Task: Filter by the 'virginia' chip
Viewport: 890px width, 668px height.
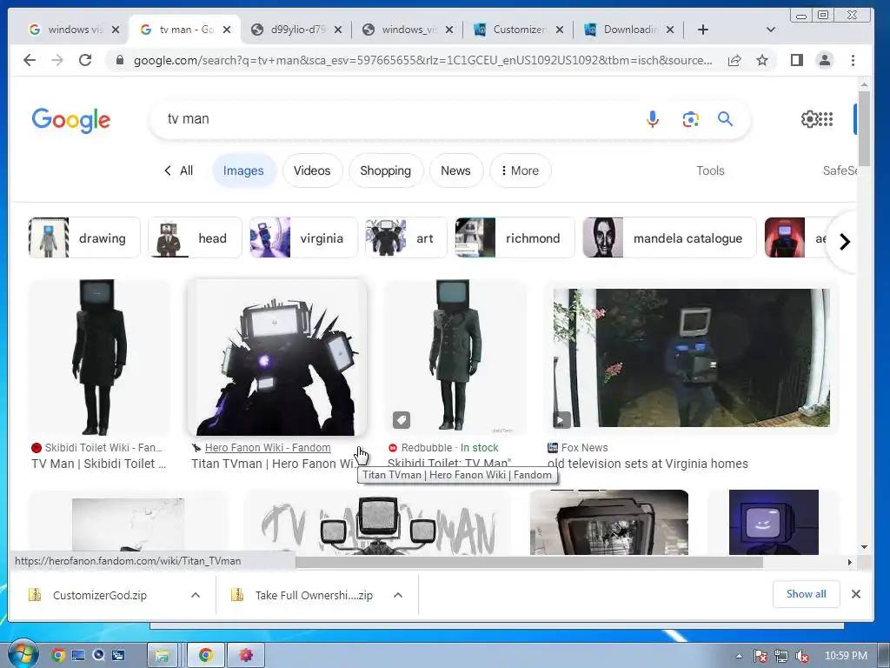Action: 303,238
